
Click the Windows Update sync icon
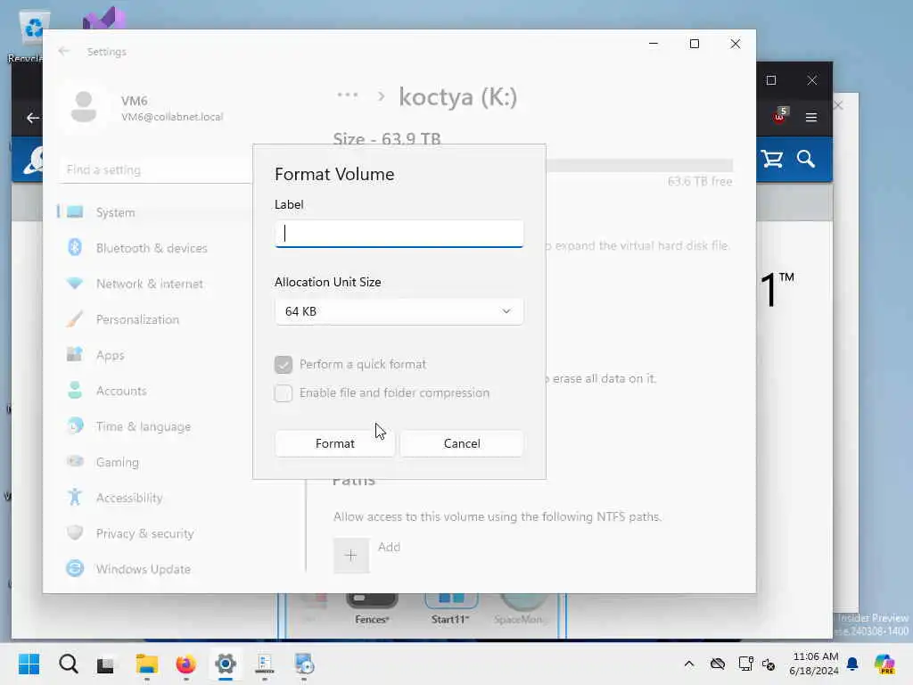pyautogui.click(x=75, y=568)
